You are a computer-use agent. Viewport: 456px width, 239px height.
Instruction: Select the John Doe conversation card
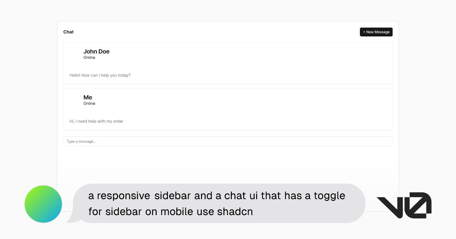click(228, 63)
